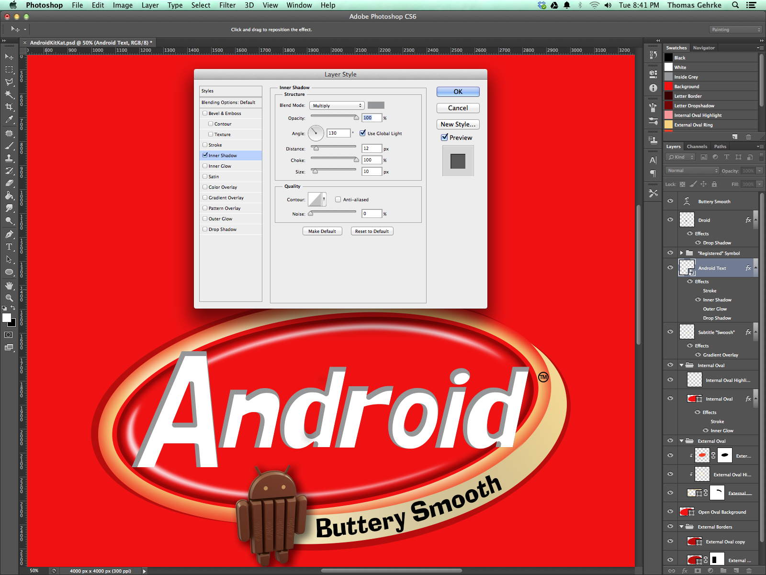Switch to the Navigator tab
766x575 pixels.
(704, 48)
